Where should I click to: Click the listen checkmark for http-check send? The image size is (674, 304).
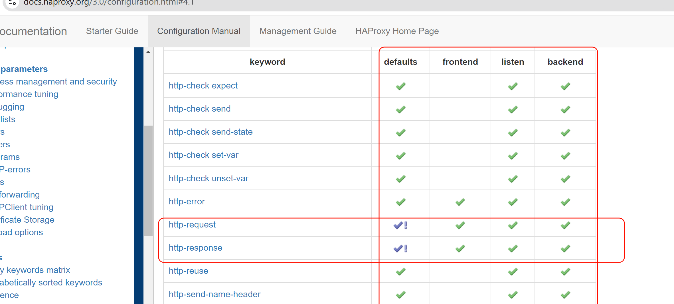[513, 109]
